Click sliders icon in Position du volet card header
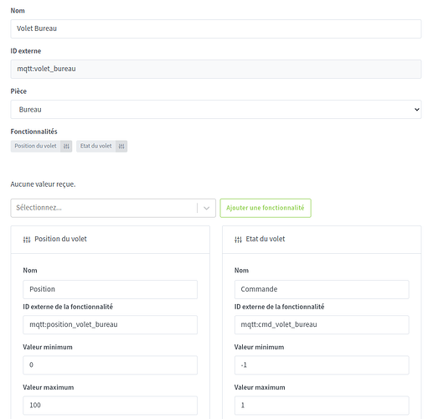The height and width of the screenshot is (419, 428). point(27,240)
